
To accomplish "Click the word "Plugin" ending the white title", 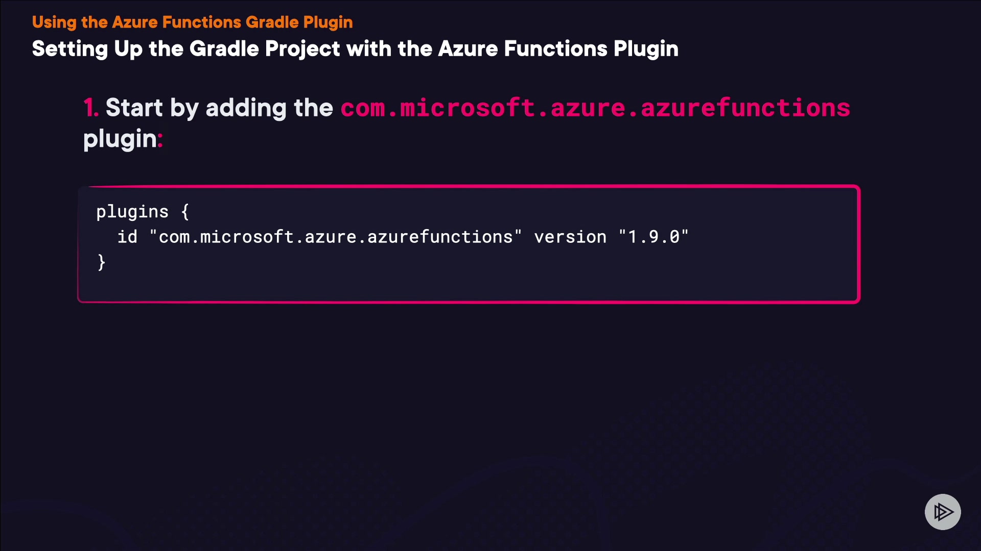I will 646,49.
